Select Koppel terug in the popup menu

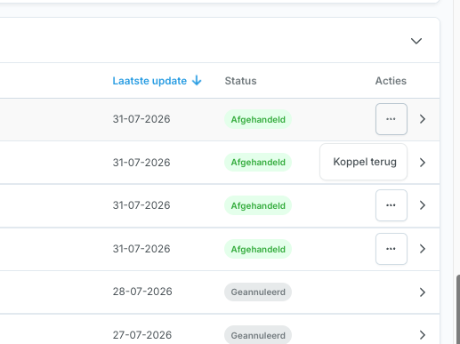click(x=365, y=162)
